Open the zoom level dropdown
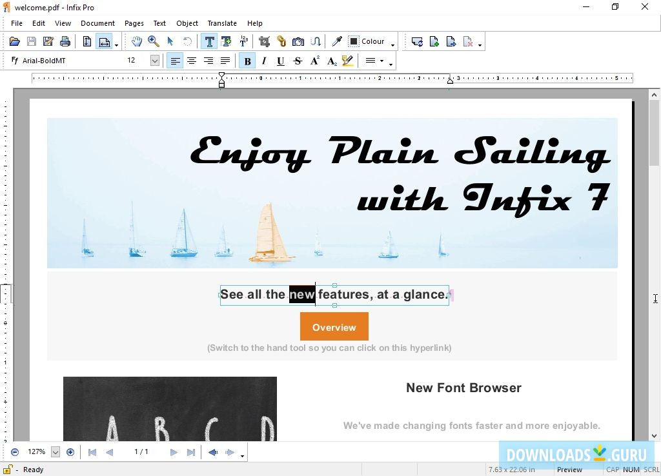The image size is (661, 476). (56, 452)
